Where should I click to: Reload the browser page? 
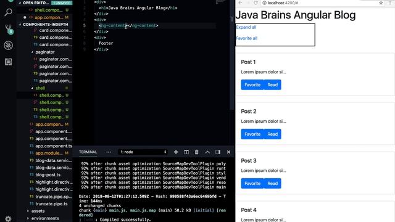tap(256, 2)
